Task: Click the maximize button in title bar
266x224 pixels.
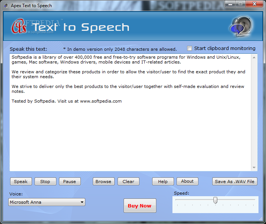Action: (240, 4)
